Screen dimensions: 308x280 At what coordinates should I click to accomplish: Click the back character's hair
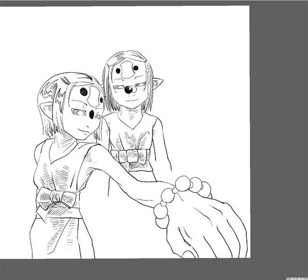point(110,80)
